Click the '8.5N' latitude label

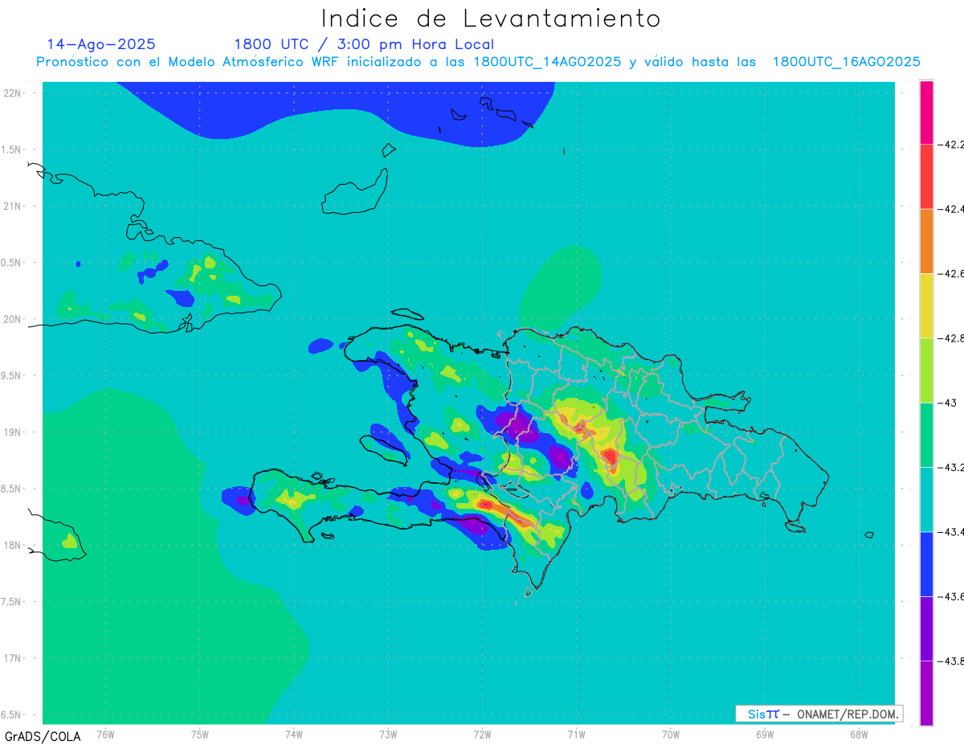click(12, 489)
